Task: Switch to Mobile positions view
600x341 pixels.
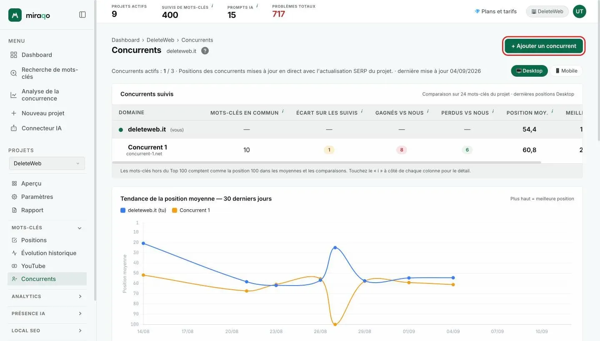Action: [x=566, y=71]
